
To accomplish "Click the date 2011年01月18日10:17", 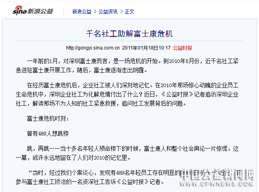I will coord(146,48).
